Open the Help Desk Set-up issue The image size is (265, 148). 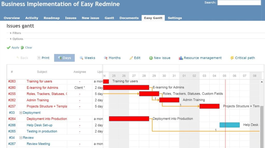pos(39,125)
